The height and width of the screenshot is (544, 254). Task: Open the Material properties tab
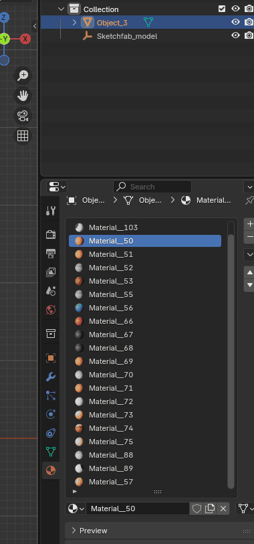[51, 470]
